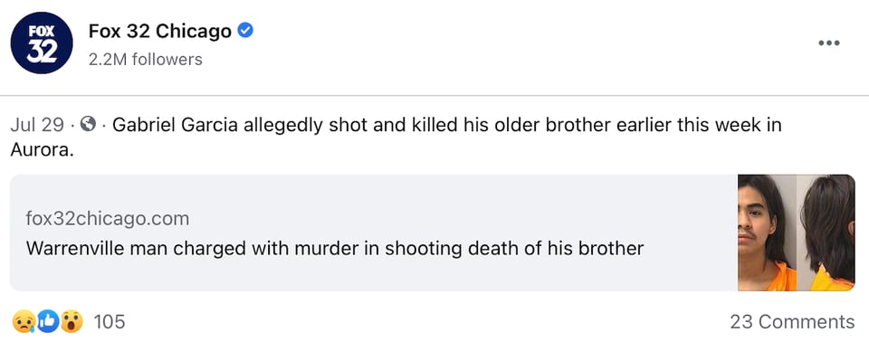The image size is (869, 342).
Task: Open the Warrenville man charged headline
Action: pos(335,248)
